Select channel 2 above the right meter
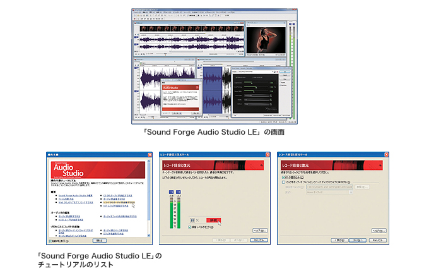Image resolution: width=429 pixels, height=278 pixels. pyautogui.click(x=179, y=192)
